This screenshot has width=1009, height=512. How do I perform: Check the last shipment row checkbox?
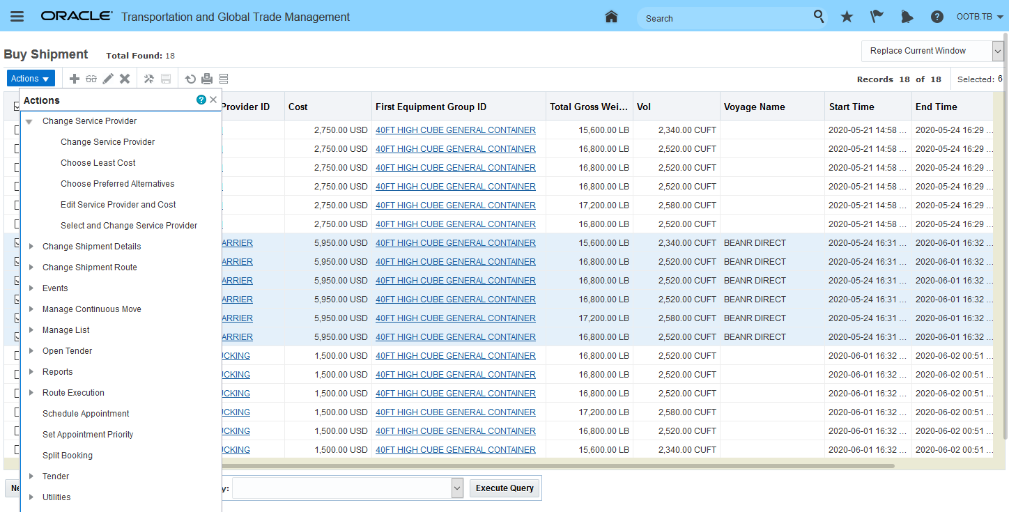[17, 450]
